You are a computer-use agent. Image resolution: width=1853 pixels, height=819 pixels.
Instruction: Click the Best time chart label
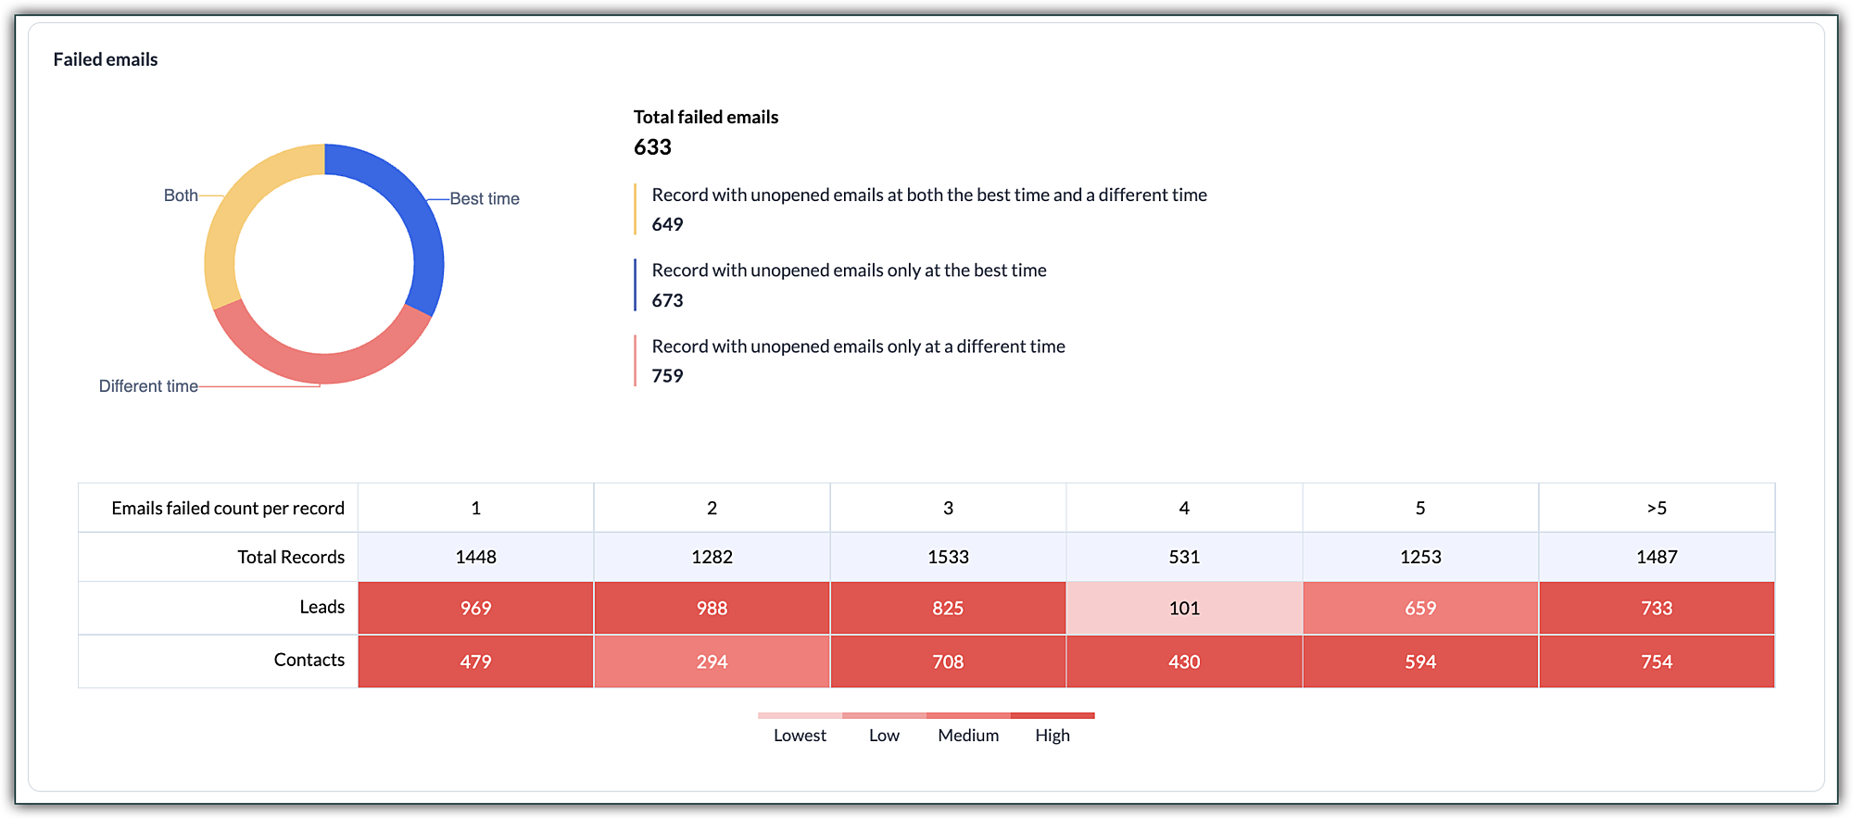tap(484, 199)
